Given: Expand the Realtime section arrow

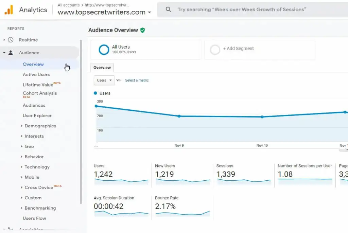Looking at the screenshot, I should (x=4, y=40).
